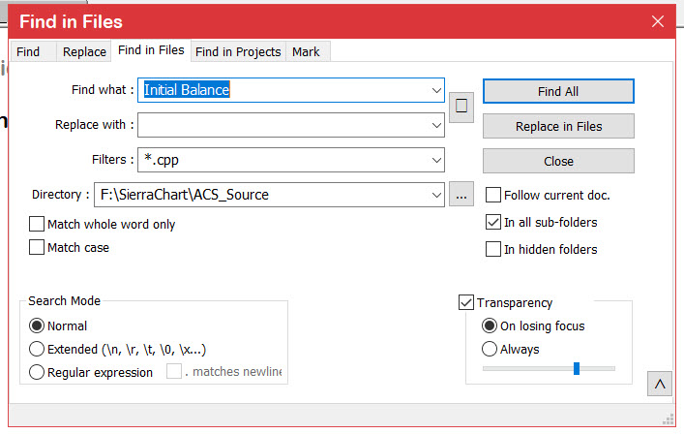Viewport: 684px width, 434px height.
Task: Open the Mark tab
Action: (x=306, y=51)
